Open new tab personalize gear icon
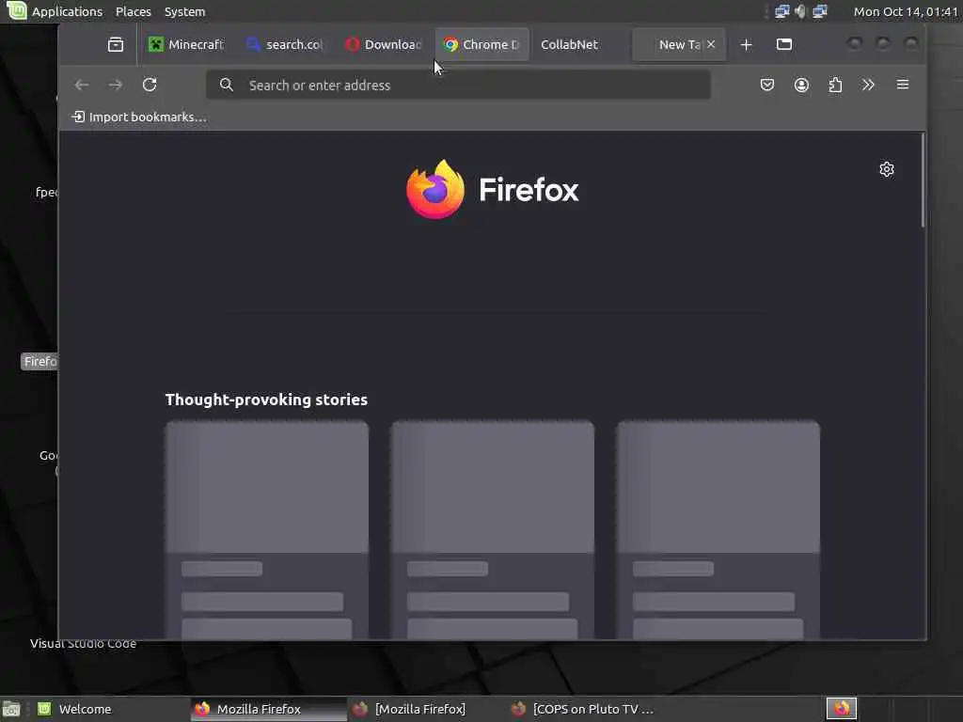963x722 pixels. (x=886, y=169)
